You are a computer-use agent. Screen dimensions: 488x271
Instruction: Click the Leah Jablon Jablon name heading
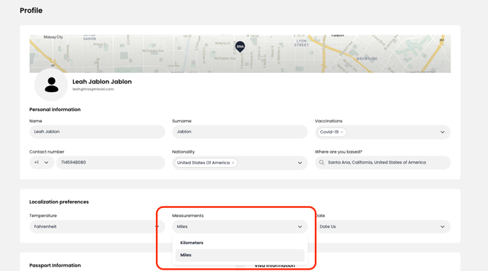(102, 81)
